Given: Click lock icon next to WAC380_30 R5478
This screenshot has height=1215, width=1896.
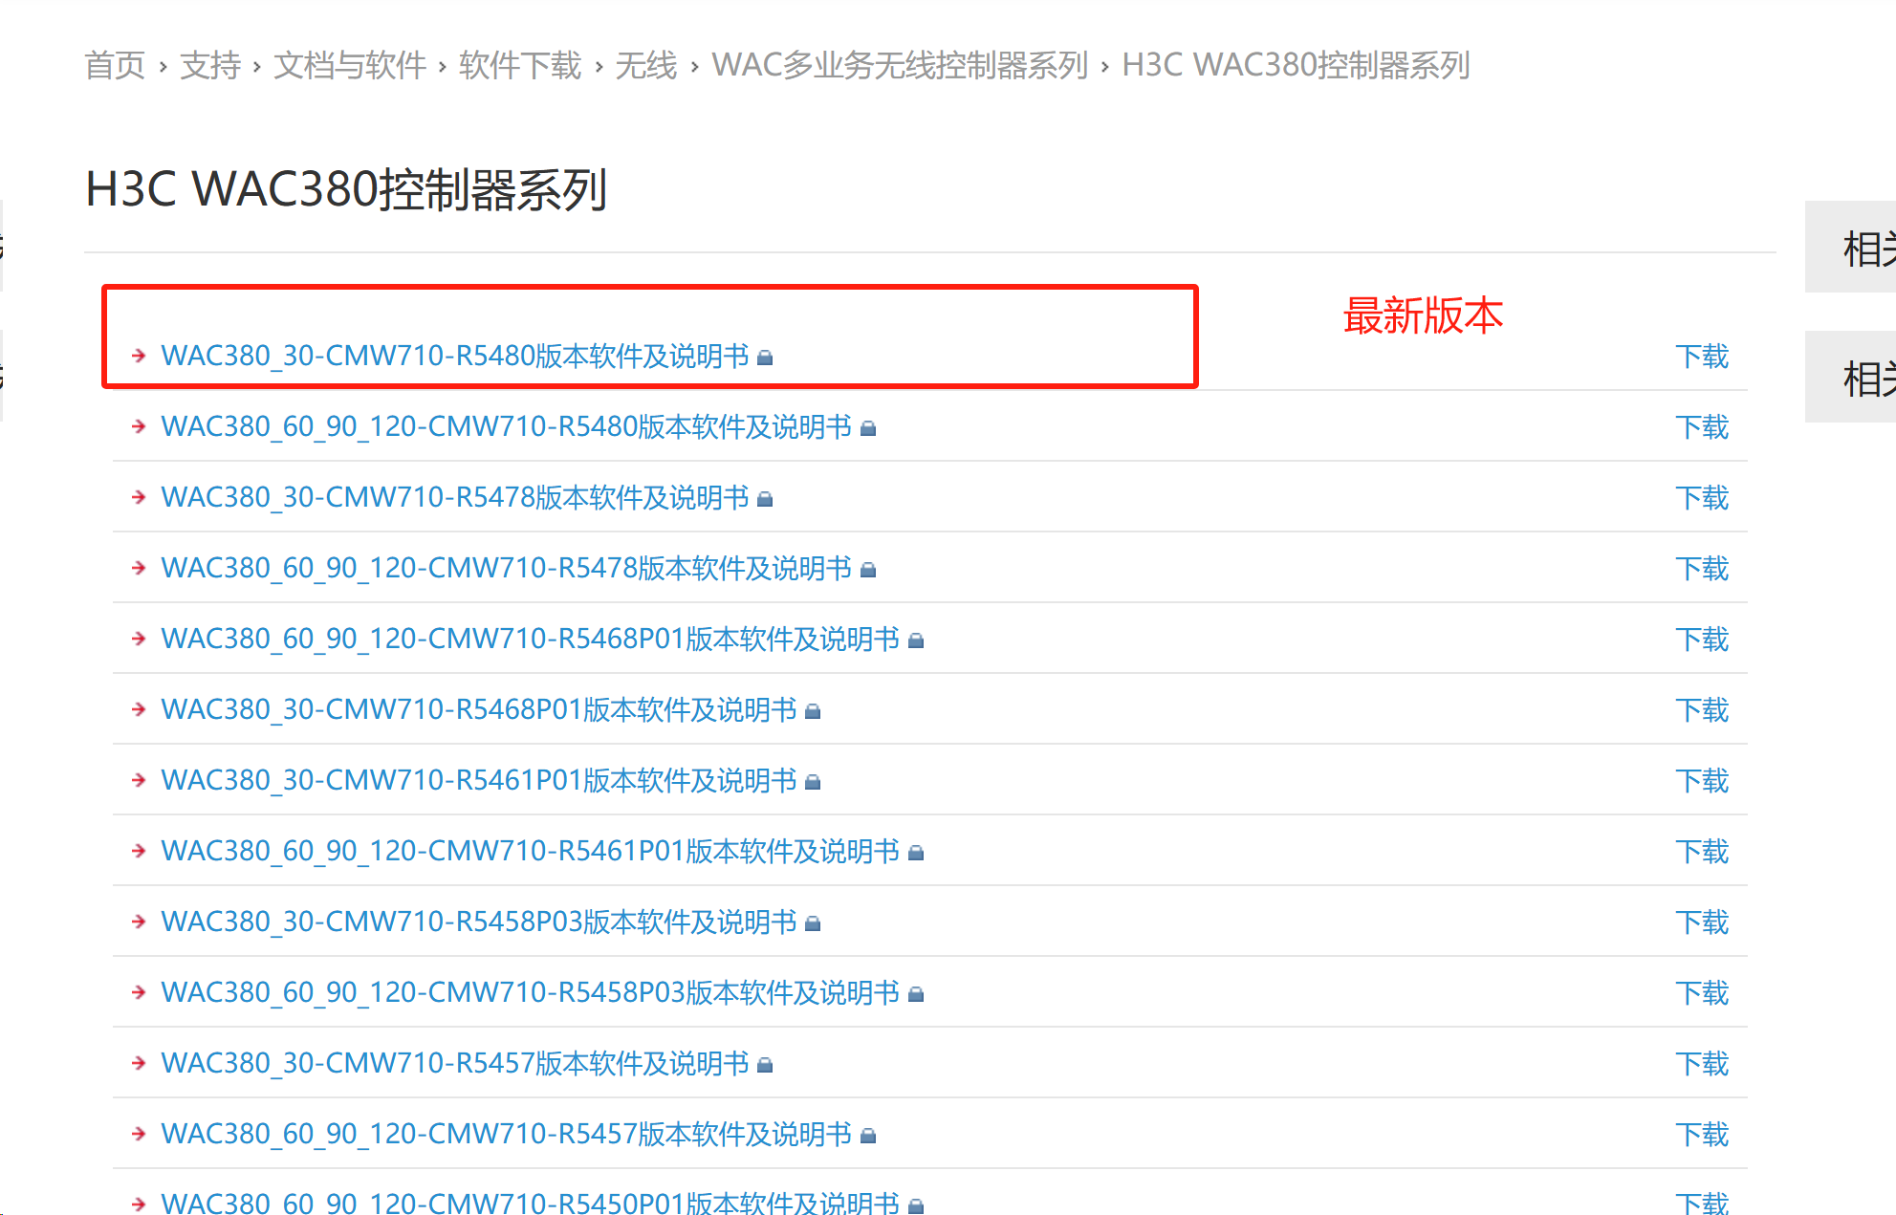Looking at the screenshot, I should click(765, 499).
